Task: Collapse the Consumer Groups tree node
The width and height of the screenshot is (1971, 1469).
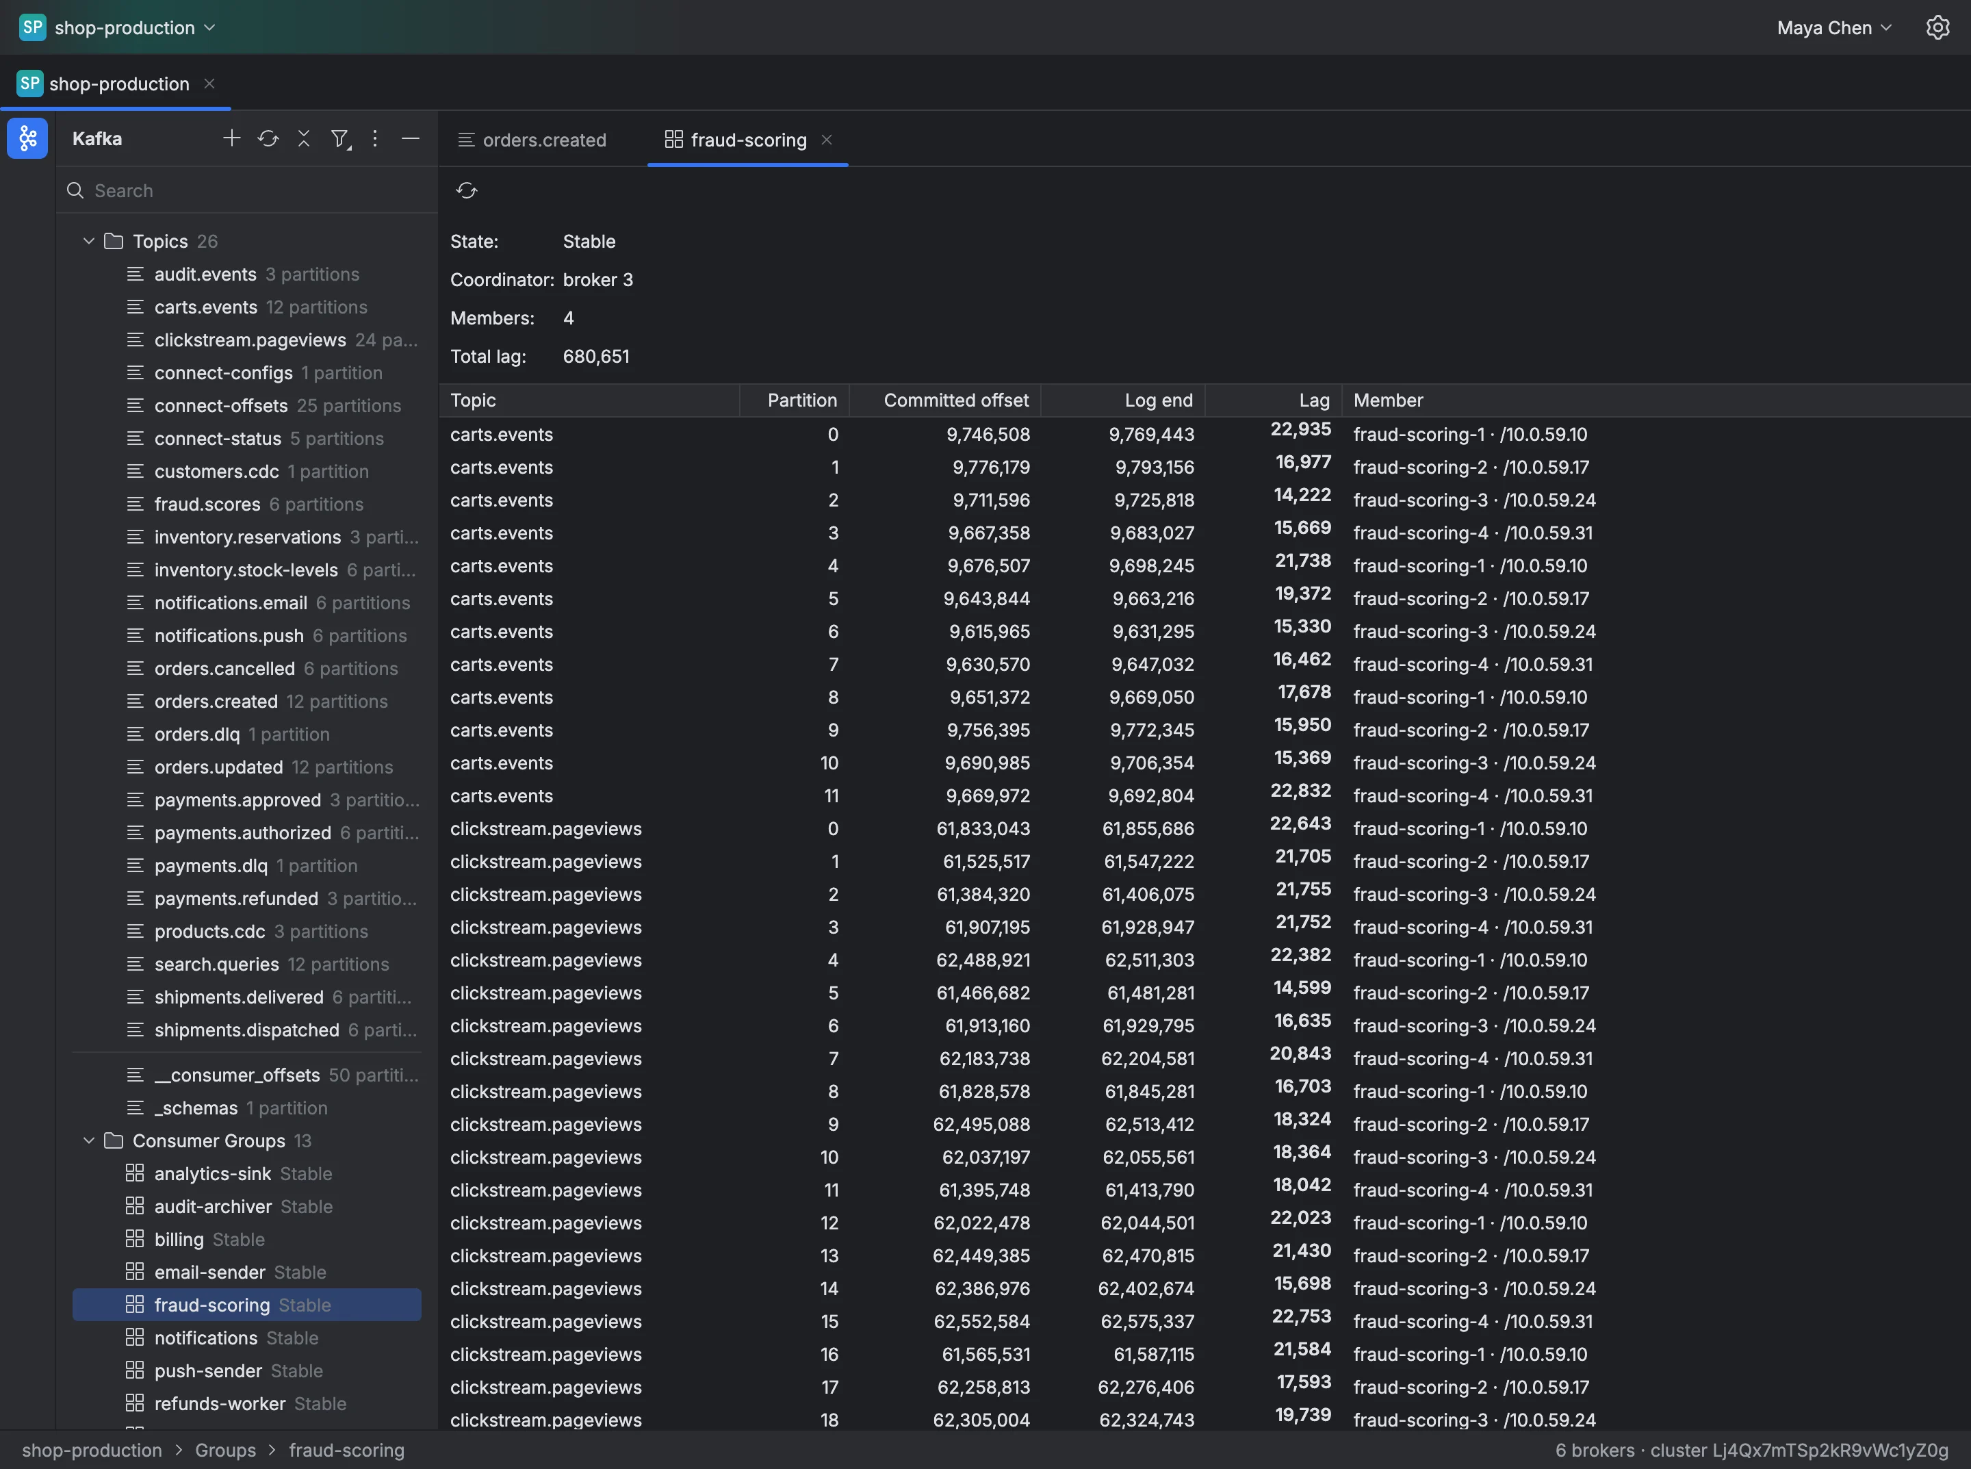Action: [89, 1140]
